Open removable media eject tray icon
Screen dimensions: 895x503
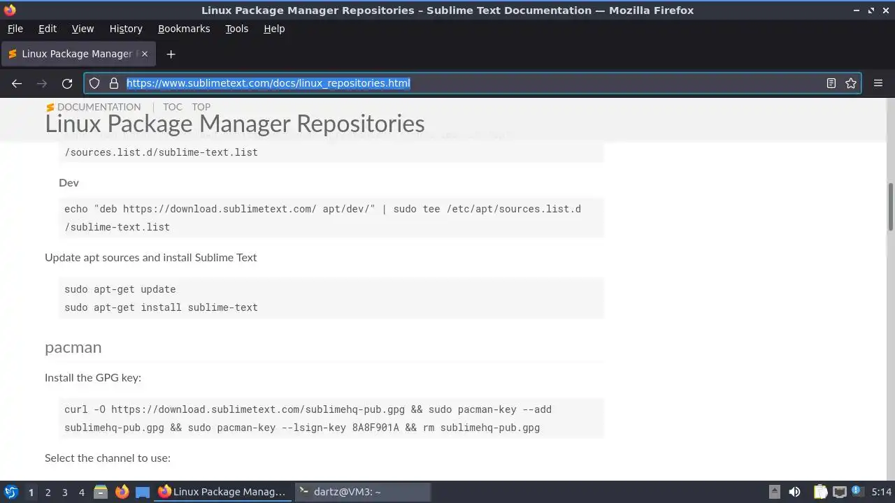pyautogui.click(x=775, y=492)
